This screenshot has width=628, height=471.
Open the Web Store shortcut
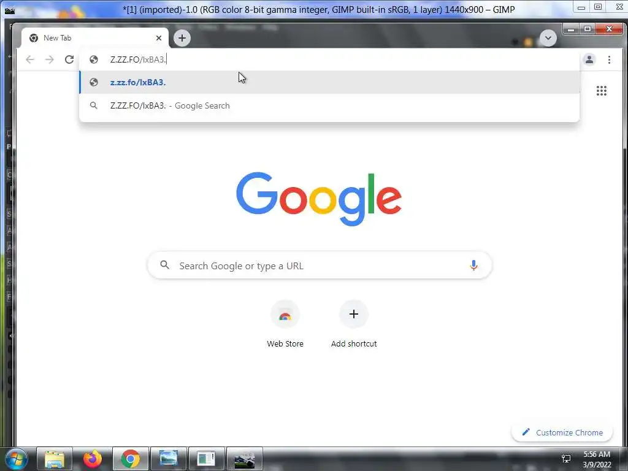coord(285,324)
